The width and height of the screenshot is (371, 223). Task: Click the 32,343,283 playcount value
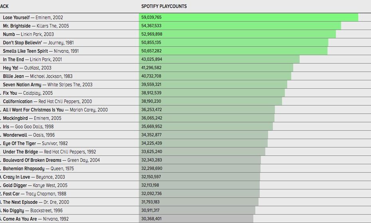152,160
